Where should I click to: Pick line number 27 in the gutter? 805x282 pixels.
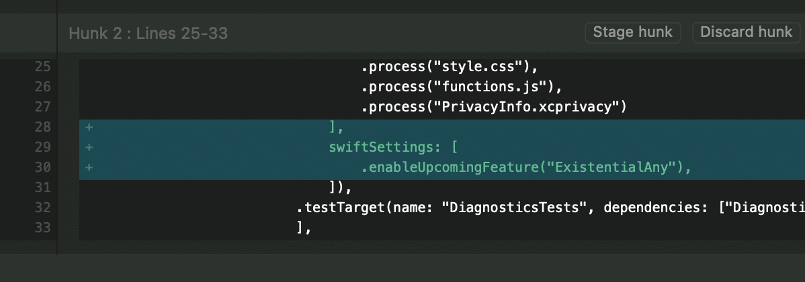click(42, 107)
